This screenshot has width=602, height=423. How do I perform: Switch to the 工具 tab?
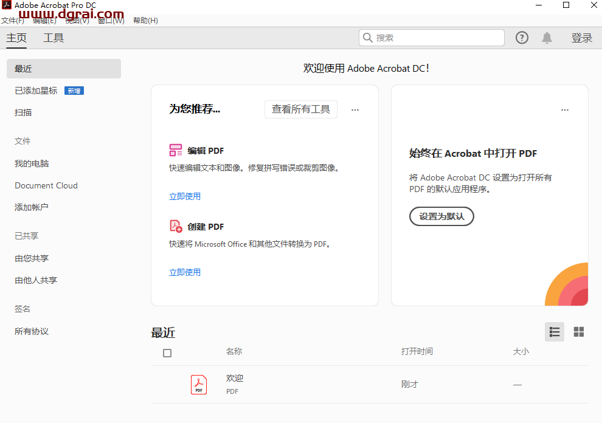click(53, 37)
